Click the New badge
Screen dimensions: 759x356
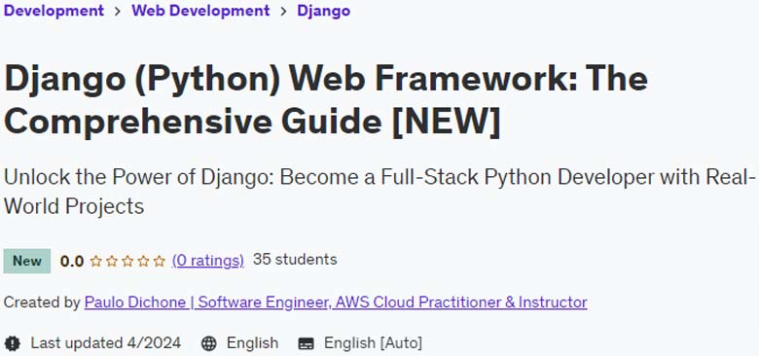point(27,261)
